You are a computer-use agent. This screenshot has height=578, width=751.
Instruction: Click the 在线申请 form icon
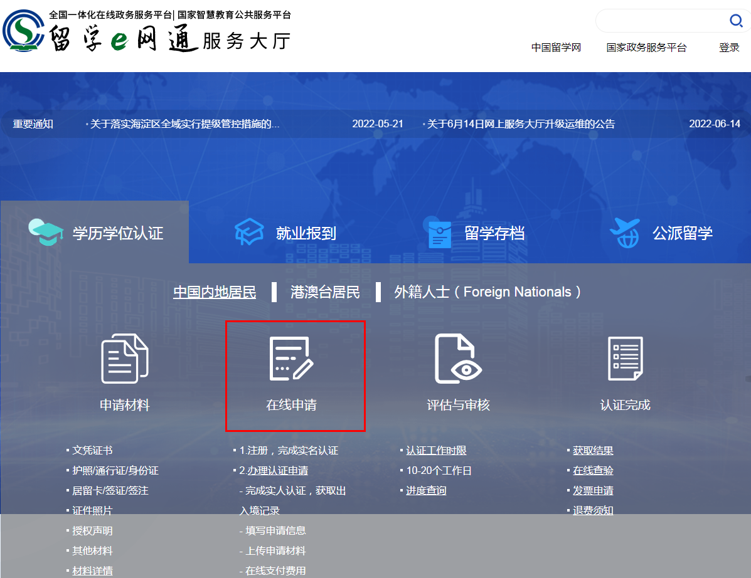click(x=291, y=359)
